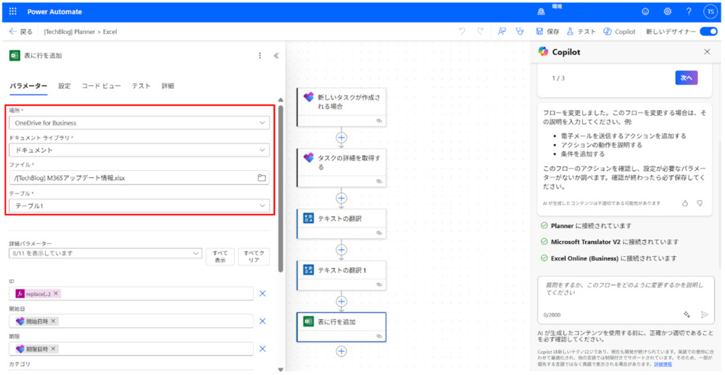
Task: Open the settings gear icon
Action: pyautogui.click(x=667, y=12)
